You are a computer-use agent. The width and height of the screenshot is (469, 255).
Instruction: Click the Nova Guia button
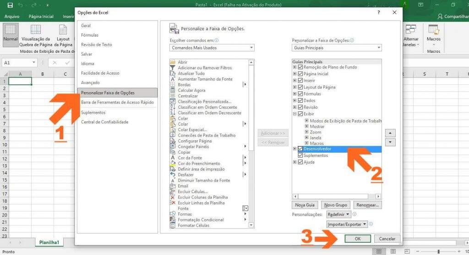click(305, 205)
